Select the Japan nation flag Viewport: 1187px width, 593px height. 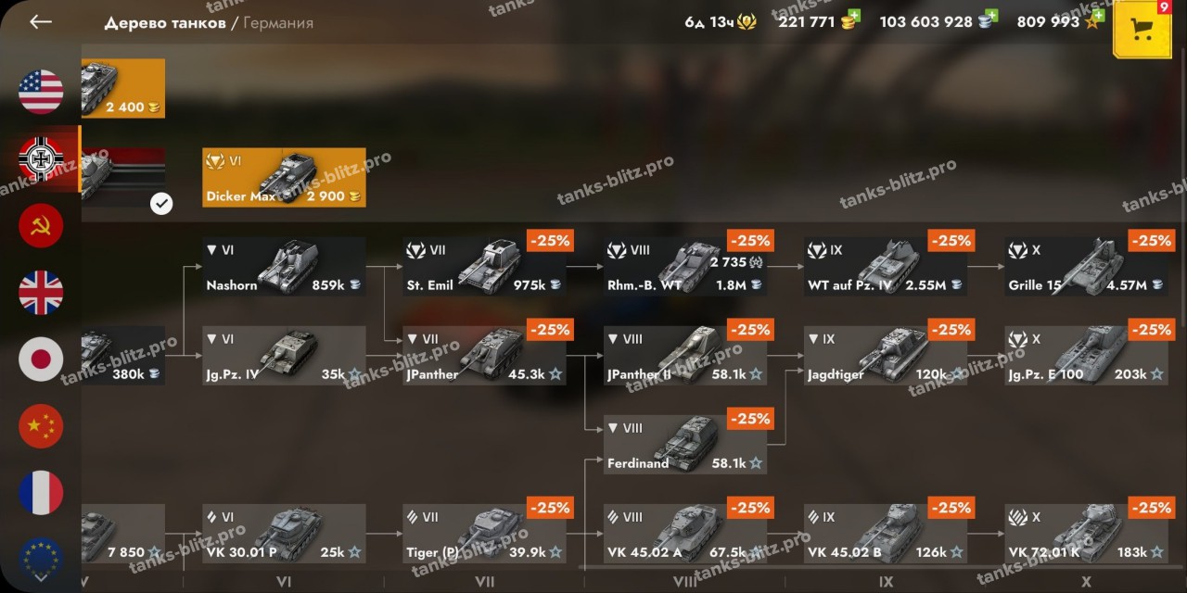click(41, 360)
